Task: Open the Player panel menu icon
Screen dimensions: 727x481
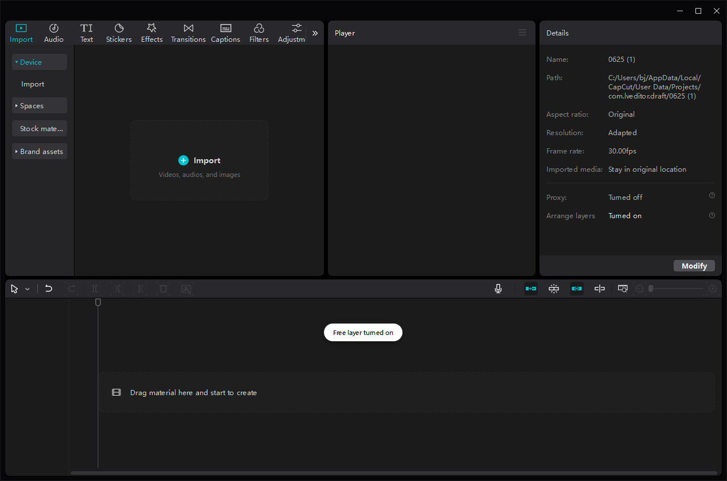Action: 522,33
